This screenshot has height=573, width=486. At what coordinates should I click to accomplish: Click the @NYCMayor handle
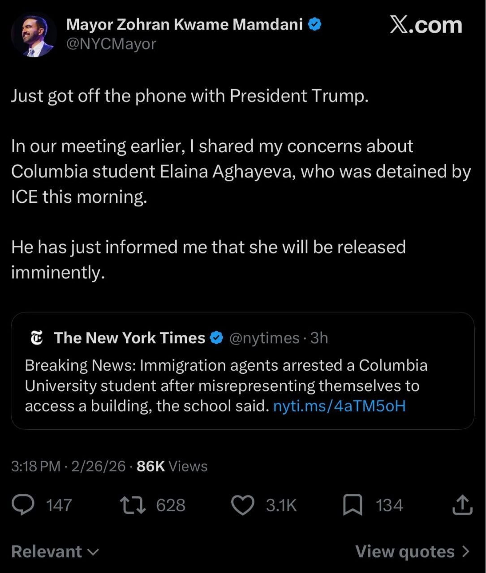[111, 44]
